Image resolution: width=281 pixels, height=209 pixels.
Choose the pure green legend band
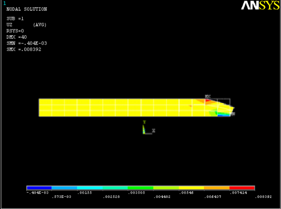pyautogui.click(x=140, y=188)
